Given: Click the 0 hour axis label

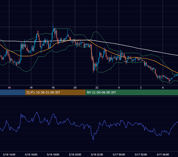Looking at the screenshot, I should (119, 88).
